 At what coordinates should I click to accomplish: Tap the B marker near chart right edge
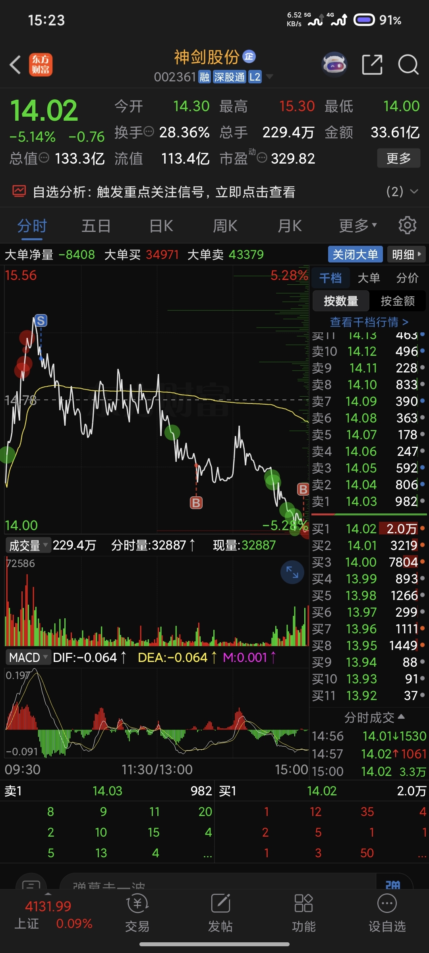click(303, 489)
